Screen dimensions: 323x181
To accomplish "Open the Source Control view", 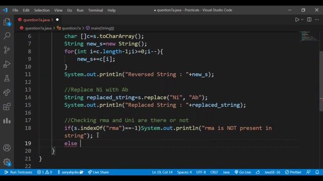I will [x=7, y=50].
